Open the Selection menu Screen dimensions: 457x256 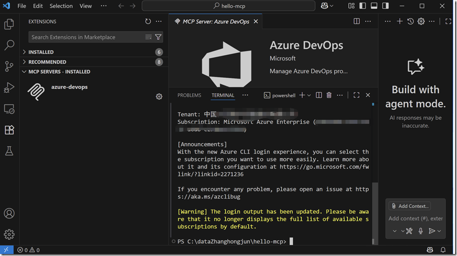pyautogui.click(x=61, y=6)
